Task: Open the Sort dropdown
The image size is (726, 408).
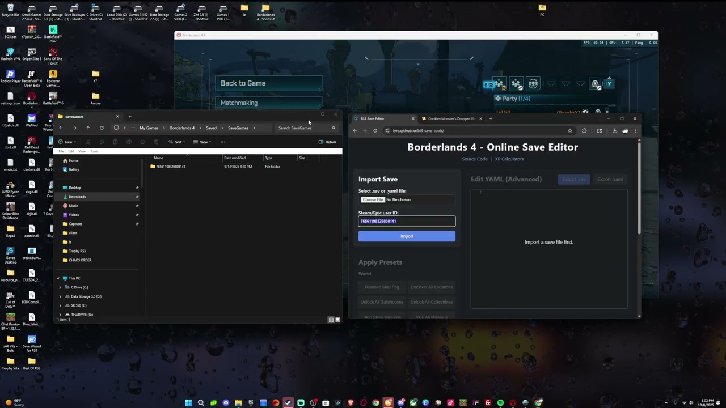Action: pos(178,142)
